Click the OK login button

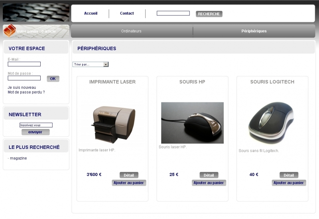tap(53, 78)
